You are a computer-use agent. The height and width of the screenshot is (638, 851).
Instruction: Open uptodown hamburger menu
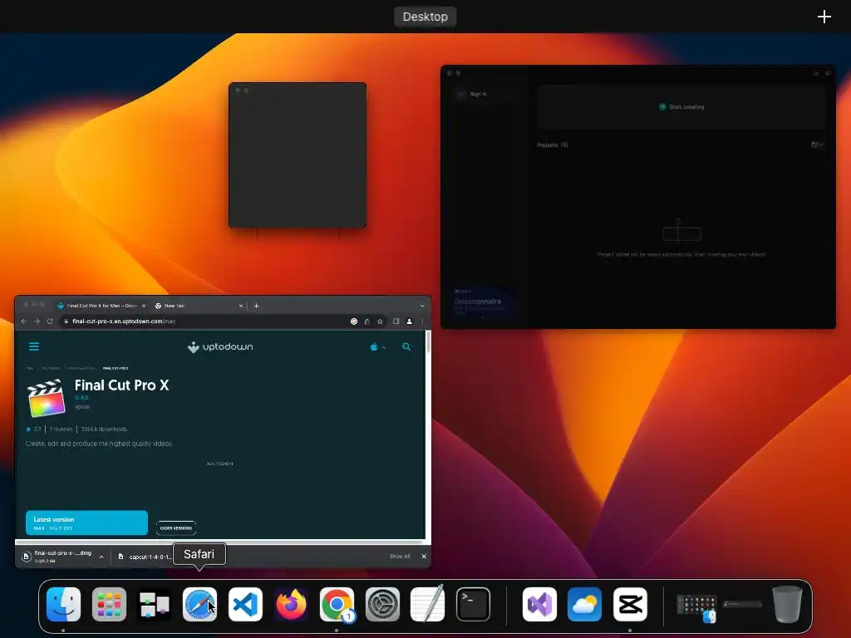coord(33,346)
